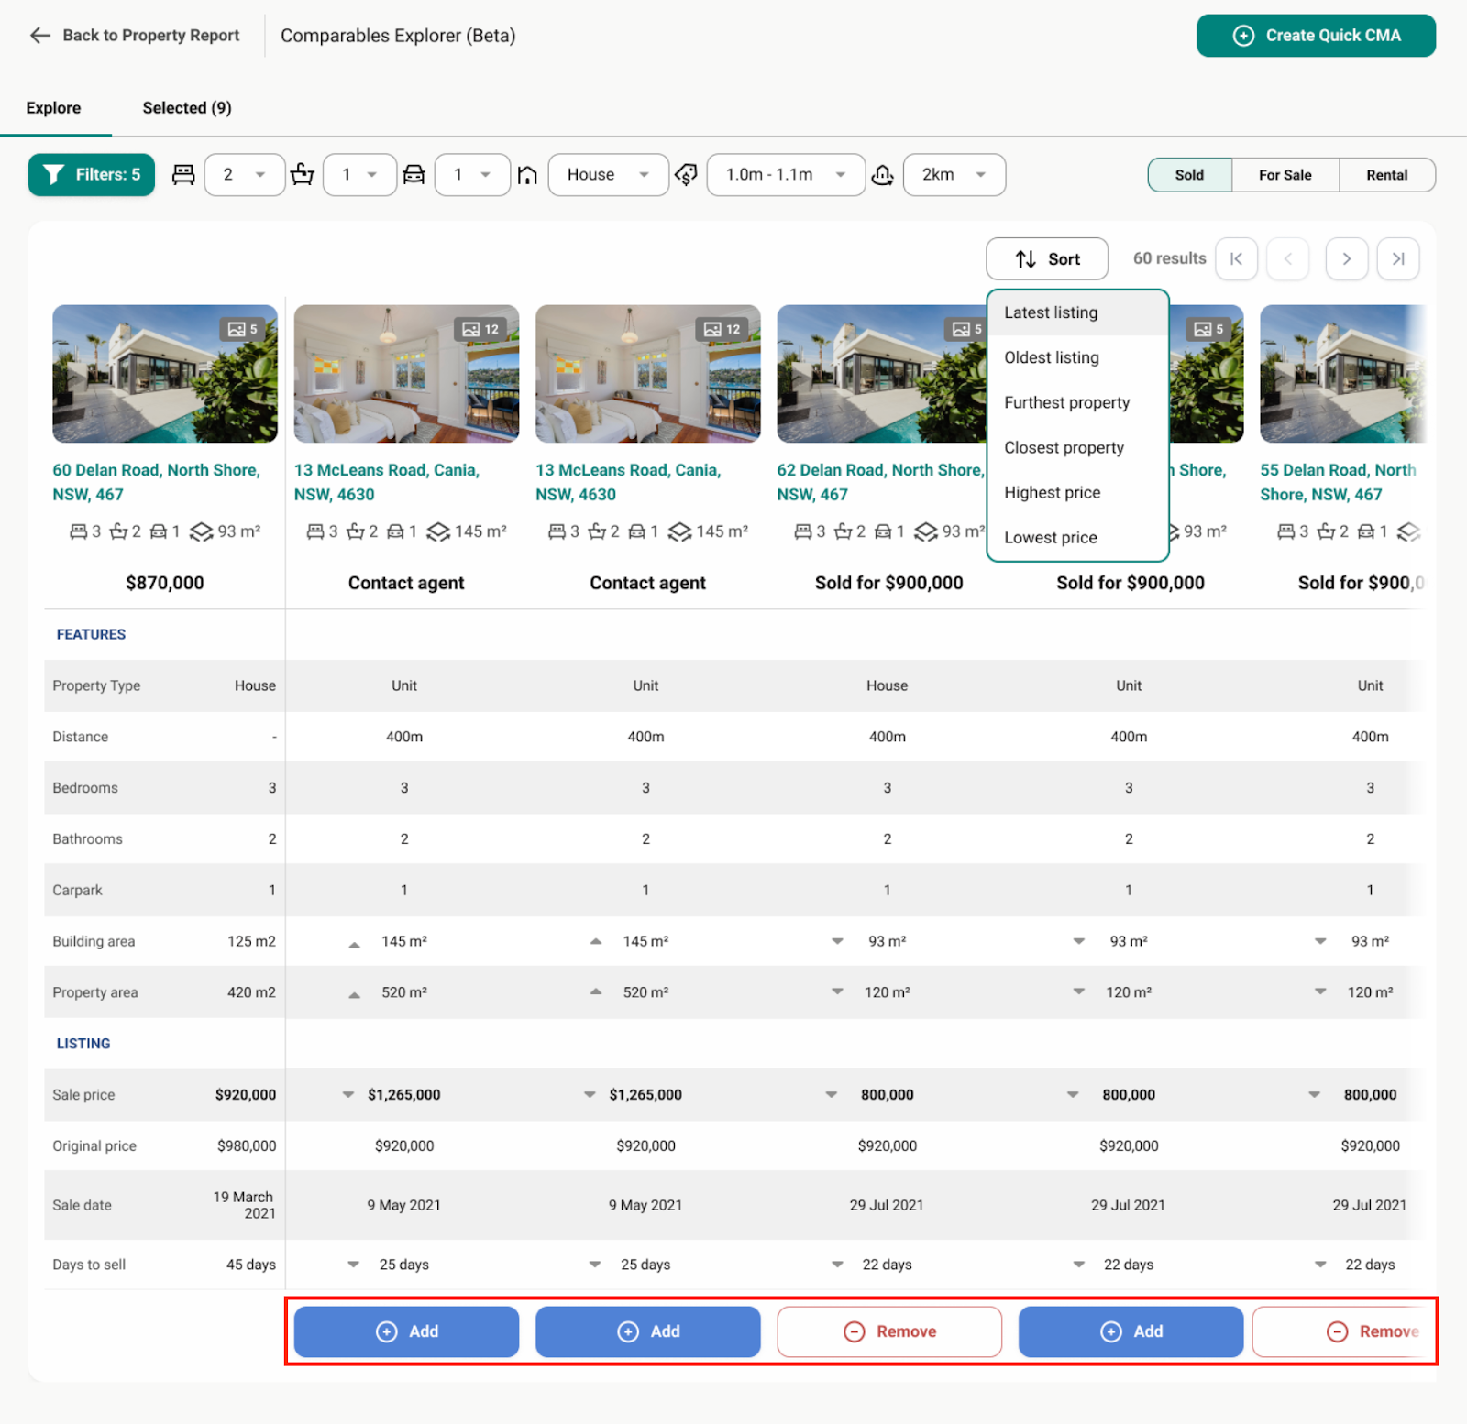1467x1424 pixels.
Task: Switch listing type to For Sale
Action: coord(1285,175)
